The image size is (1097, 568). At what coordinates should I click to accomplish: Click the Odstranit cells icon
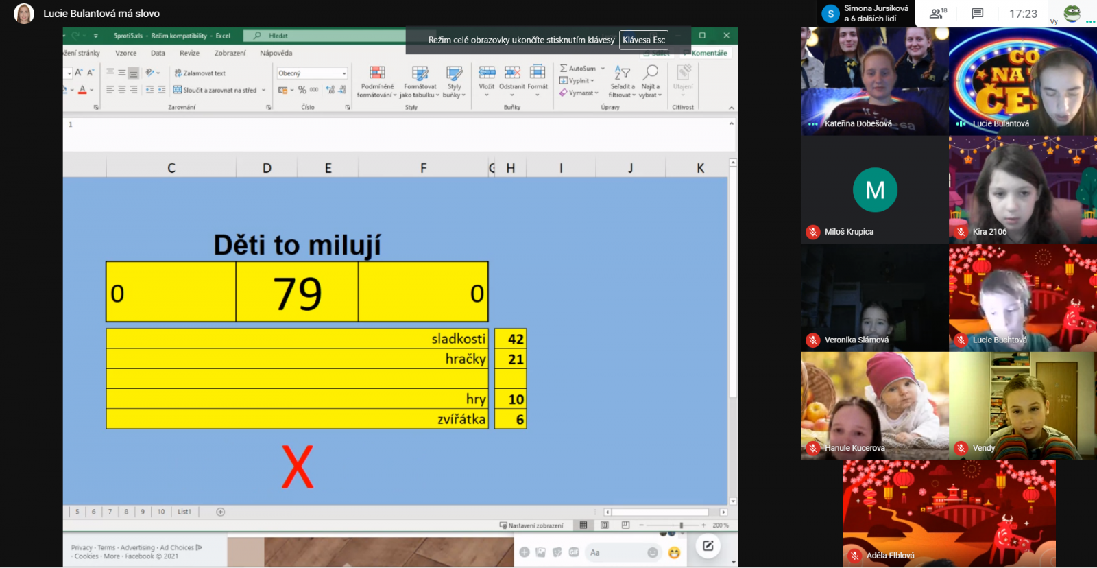coord(512,73)
